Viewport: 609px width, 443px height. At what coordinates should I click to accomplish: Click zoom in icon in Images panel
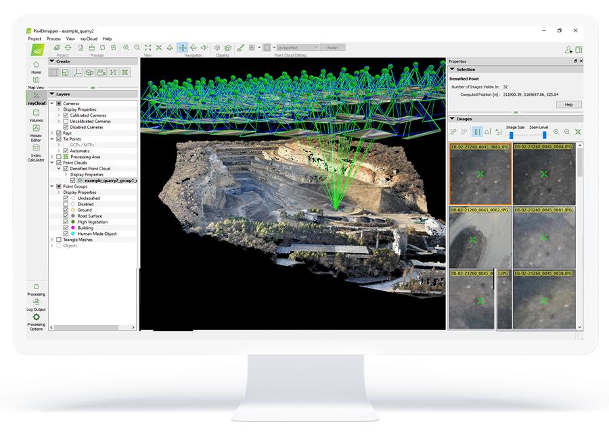(556, 132)
